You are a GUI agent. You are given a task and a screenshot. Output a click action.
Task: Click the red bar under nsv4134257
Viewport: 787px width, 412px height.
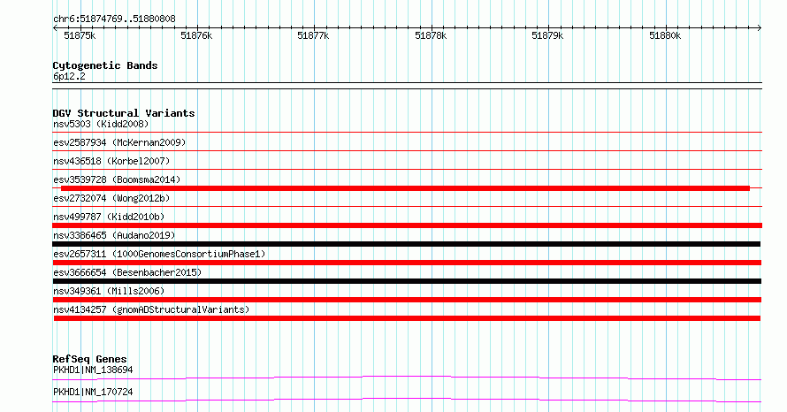coord(407,318)
